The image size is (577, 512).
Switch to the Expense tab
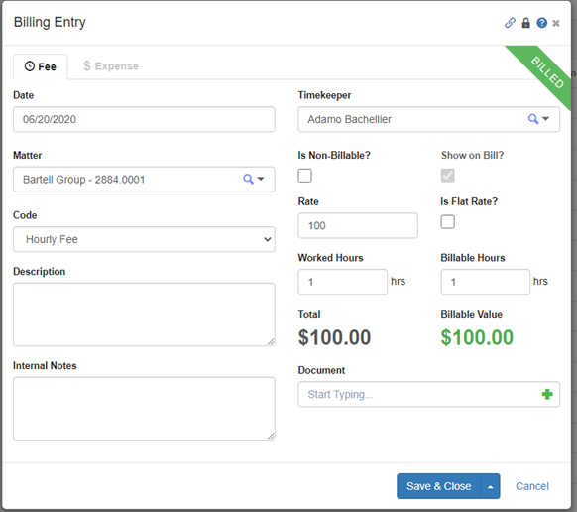(111, 66)
